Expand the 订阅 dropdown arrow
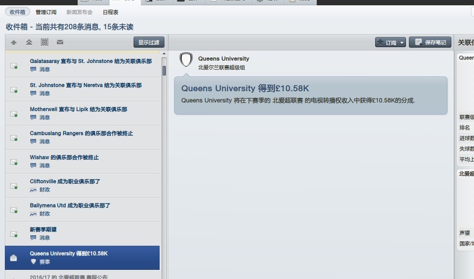Image resolution: width=474 pixels, height=279 pixels. 402,42
